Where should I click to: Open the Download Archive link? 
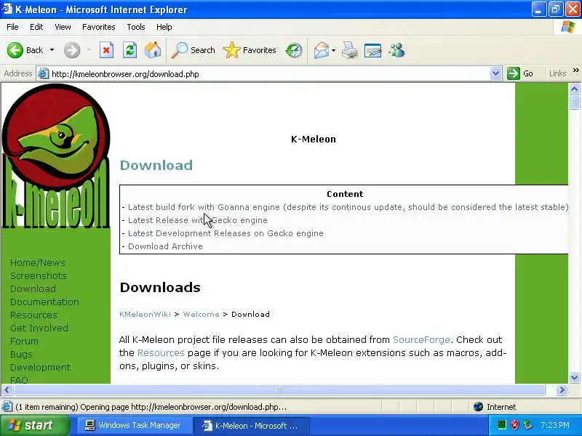[165, 246]
